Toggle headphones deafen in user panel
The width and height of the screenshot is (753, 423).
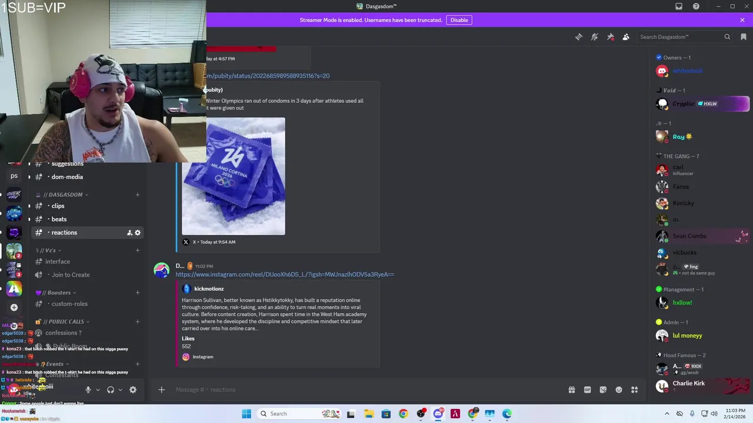[x=110, y=390]
